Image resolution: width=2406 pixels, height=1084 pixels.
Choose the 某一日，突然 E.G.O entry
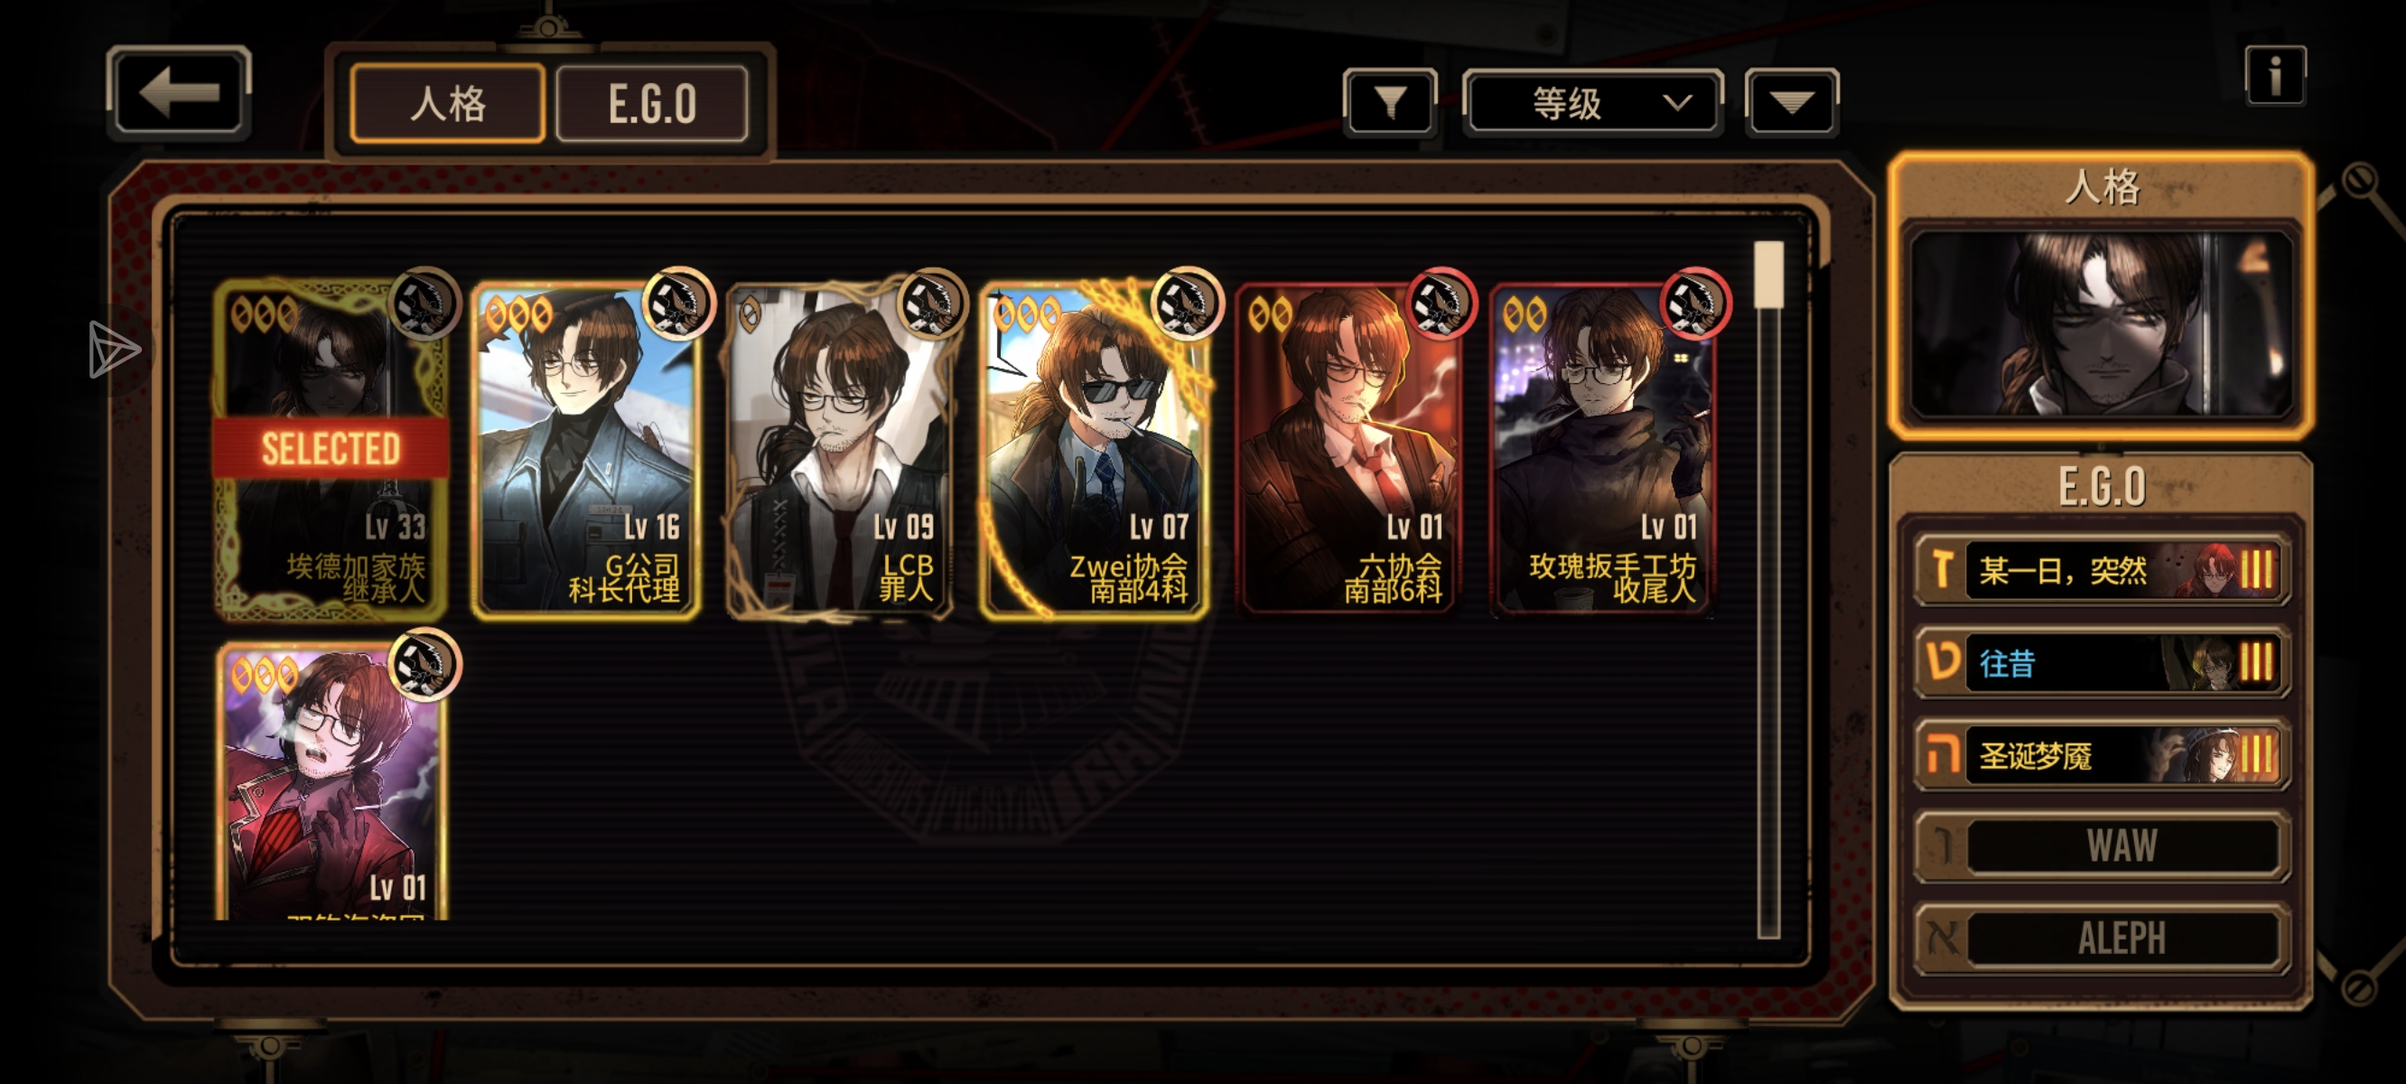click(x=2102, y=569)
